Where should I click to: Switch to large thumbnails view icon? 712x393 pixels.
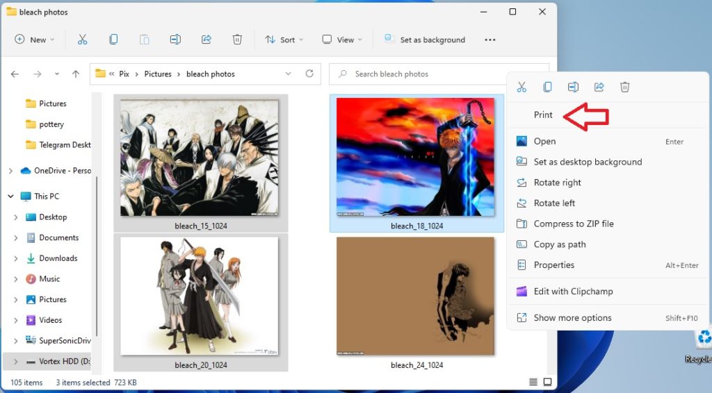coord(548,382)
